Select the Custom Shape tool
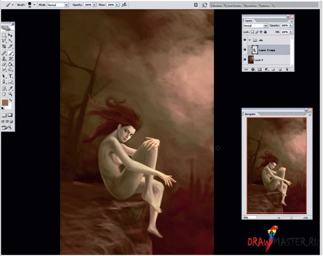This screenshot has width=323, height=256. click(10, 82)
